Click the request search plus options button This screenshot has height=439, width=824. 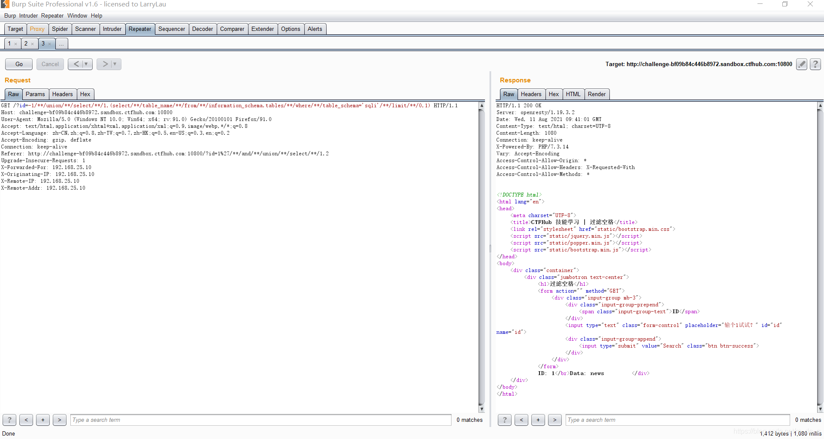coord(43,420)
